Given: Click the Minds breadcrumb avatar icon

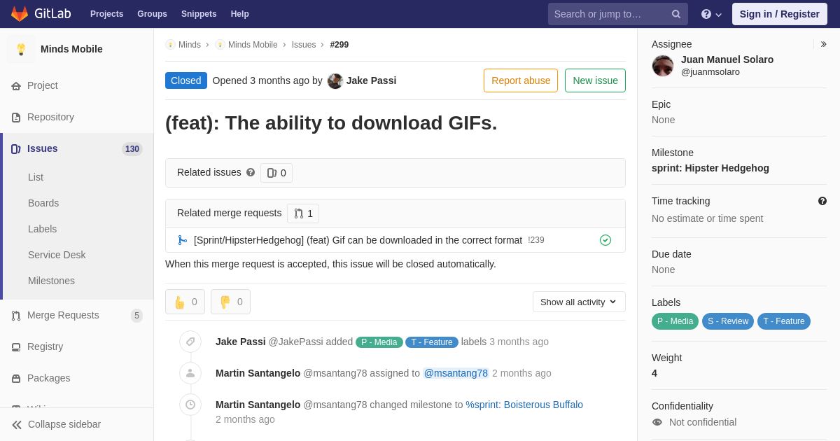Looking at the screenshot, I should point(170,45).
